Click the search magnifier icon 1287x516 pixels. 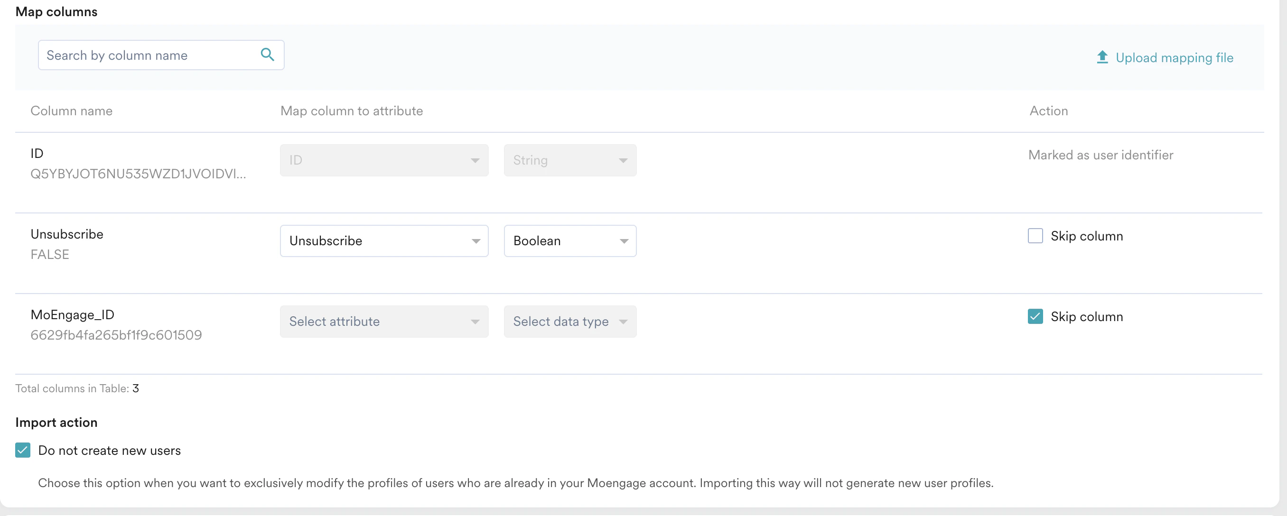click(267, 55)
